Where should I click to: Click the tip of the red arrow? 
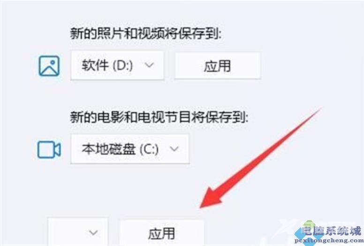(201, 207)
